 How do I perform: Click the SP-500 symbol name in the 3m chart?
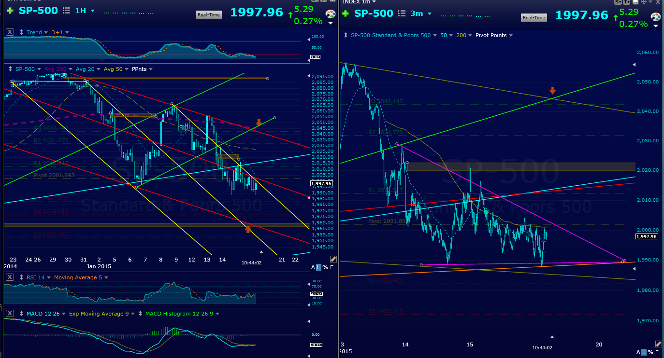[x=374, y=14]
